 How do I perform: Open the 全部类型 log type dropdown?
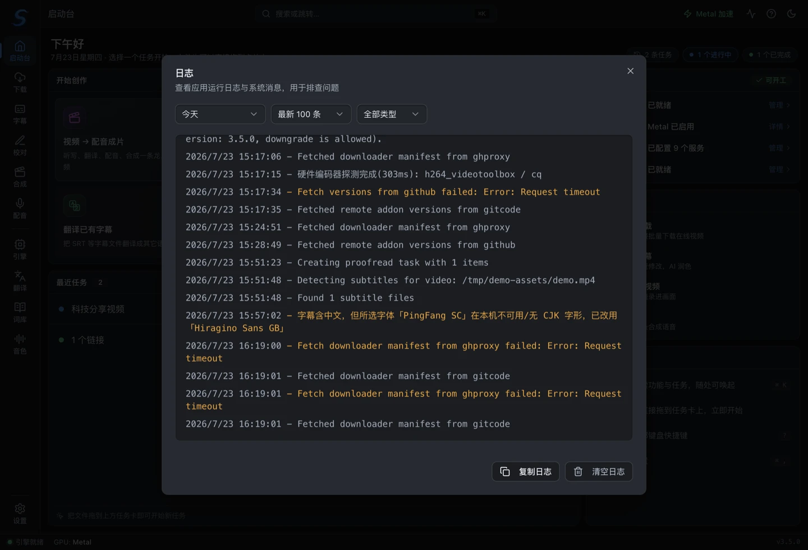(x=392, y=114)
